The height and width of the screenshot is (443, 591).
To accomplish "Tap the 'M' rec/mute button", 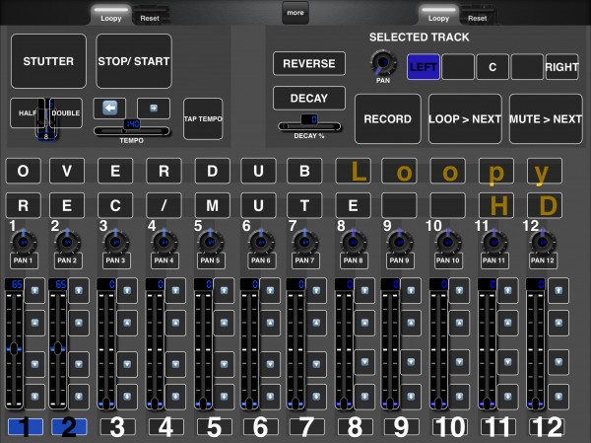I will [212, 205].
